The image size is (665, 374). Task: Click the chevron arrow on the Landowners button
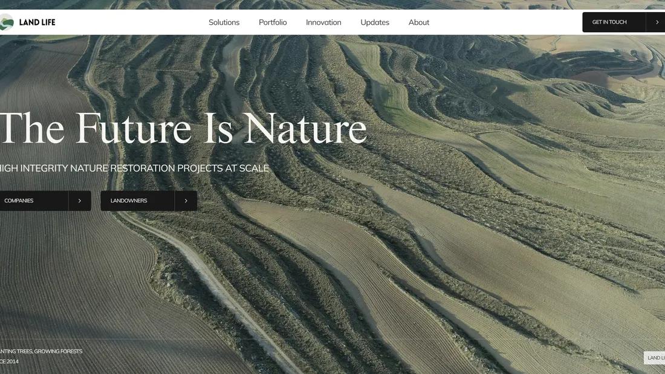point(186,201)
